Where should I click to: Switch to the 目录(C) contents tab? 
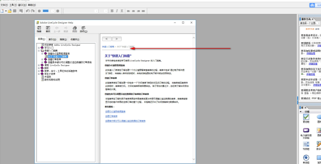[41, 39]
